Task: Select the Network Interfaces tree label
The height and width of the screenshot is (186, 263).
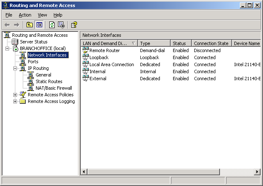Action: [48, 55]
